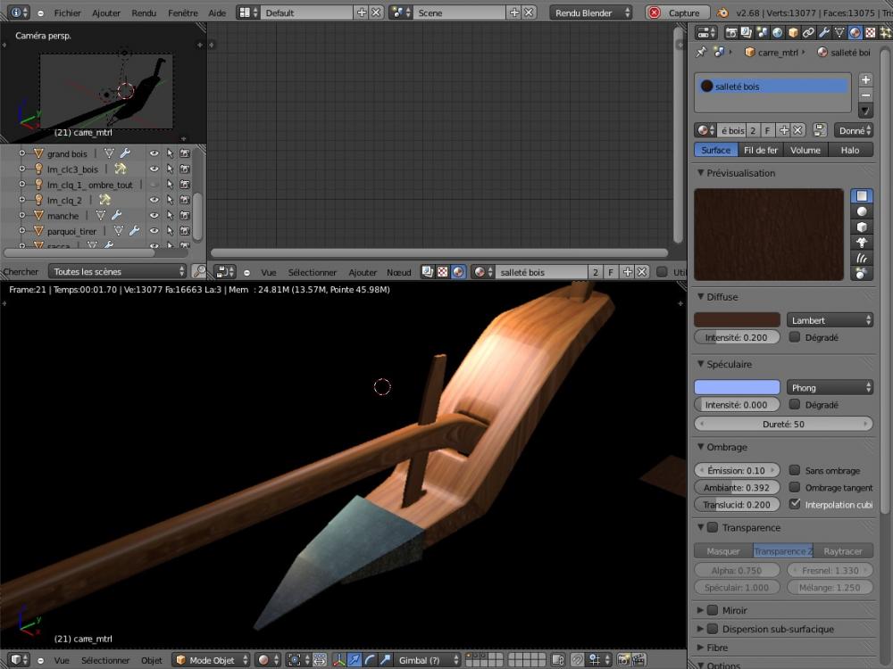Click the outliner search magnifier icon
This screenshot has height=669, width=893.
[199, 271]
